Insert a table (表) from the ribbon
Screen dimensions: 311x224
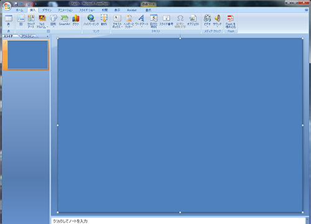(x=9, y=21)
